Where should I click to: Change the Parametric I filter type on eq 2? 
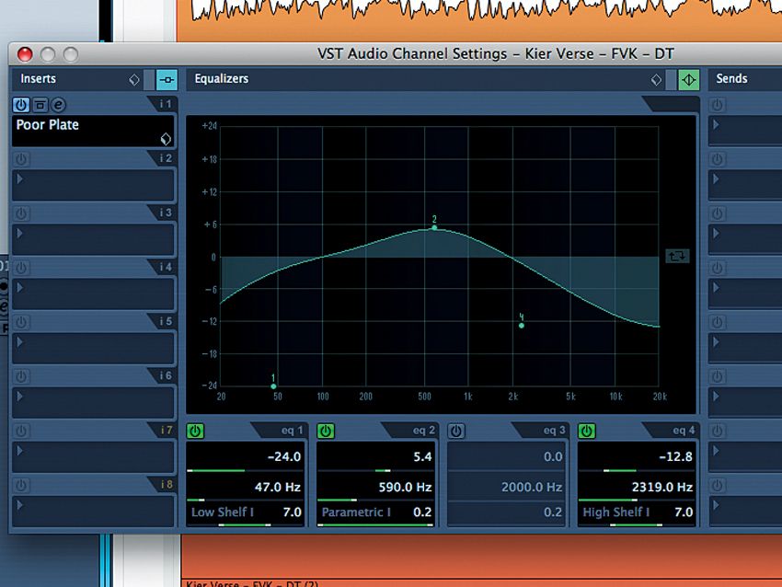coord(354,512)
